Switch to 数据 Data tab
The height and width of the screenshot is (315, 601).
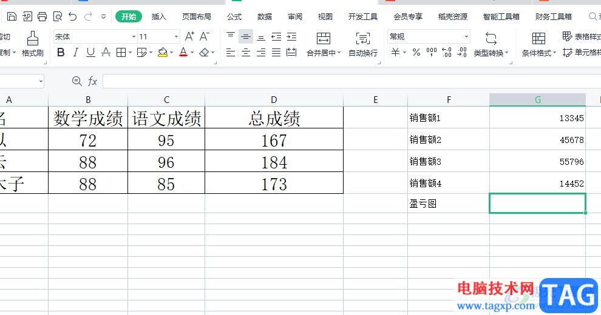265,16
